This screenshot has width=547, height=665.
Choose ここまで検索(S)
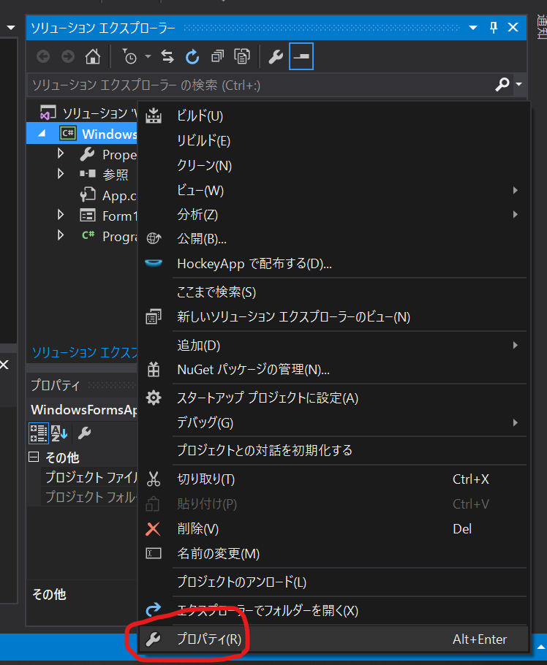click(x=334, y=292)
